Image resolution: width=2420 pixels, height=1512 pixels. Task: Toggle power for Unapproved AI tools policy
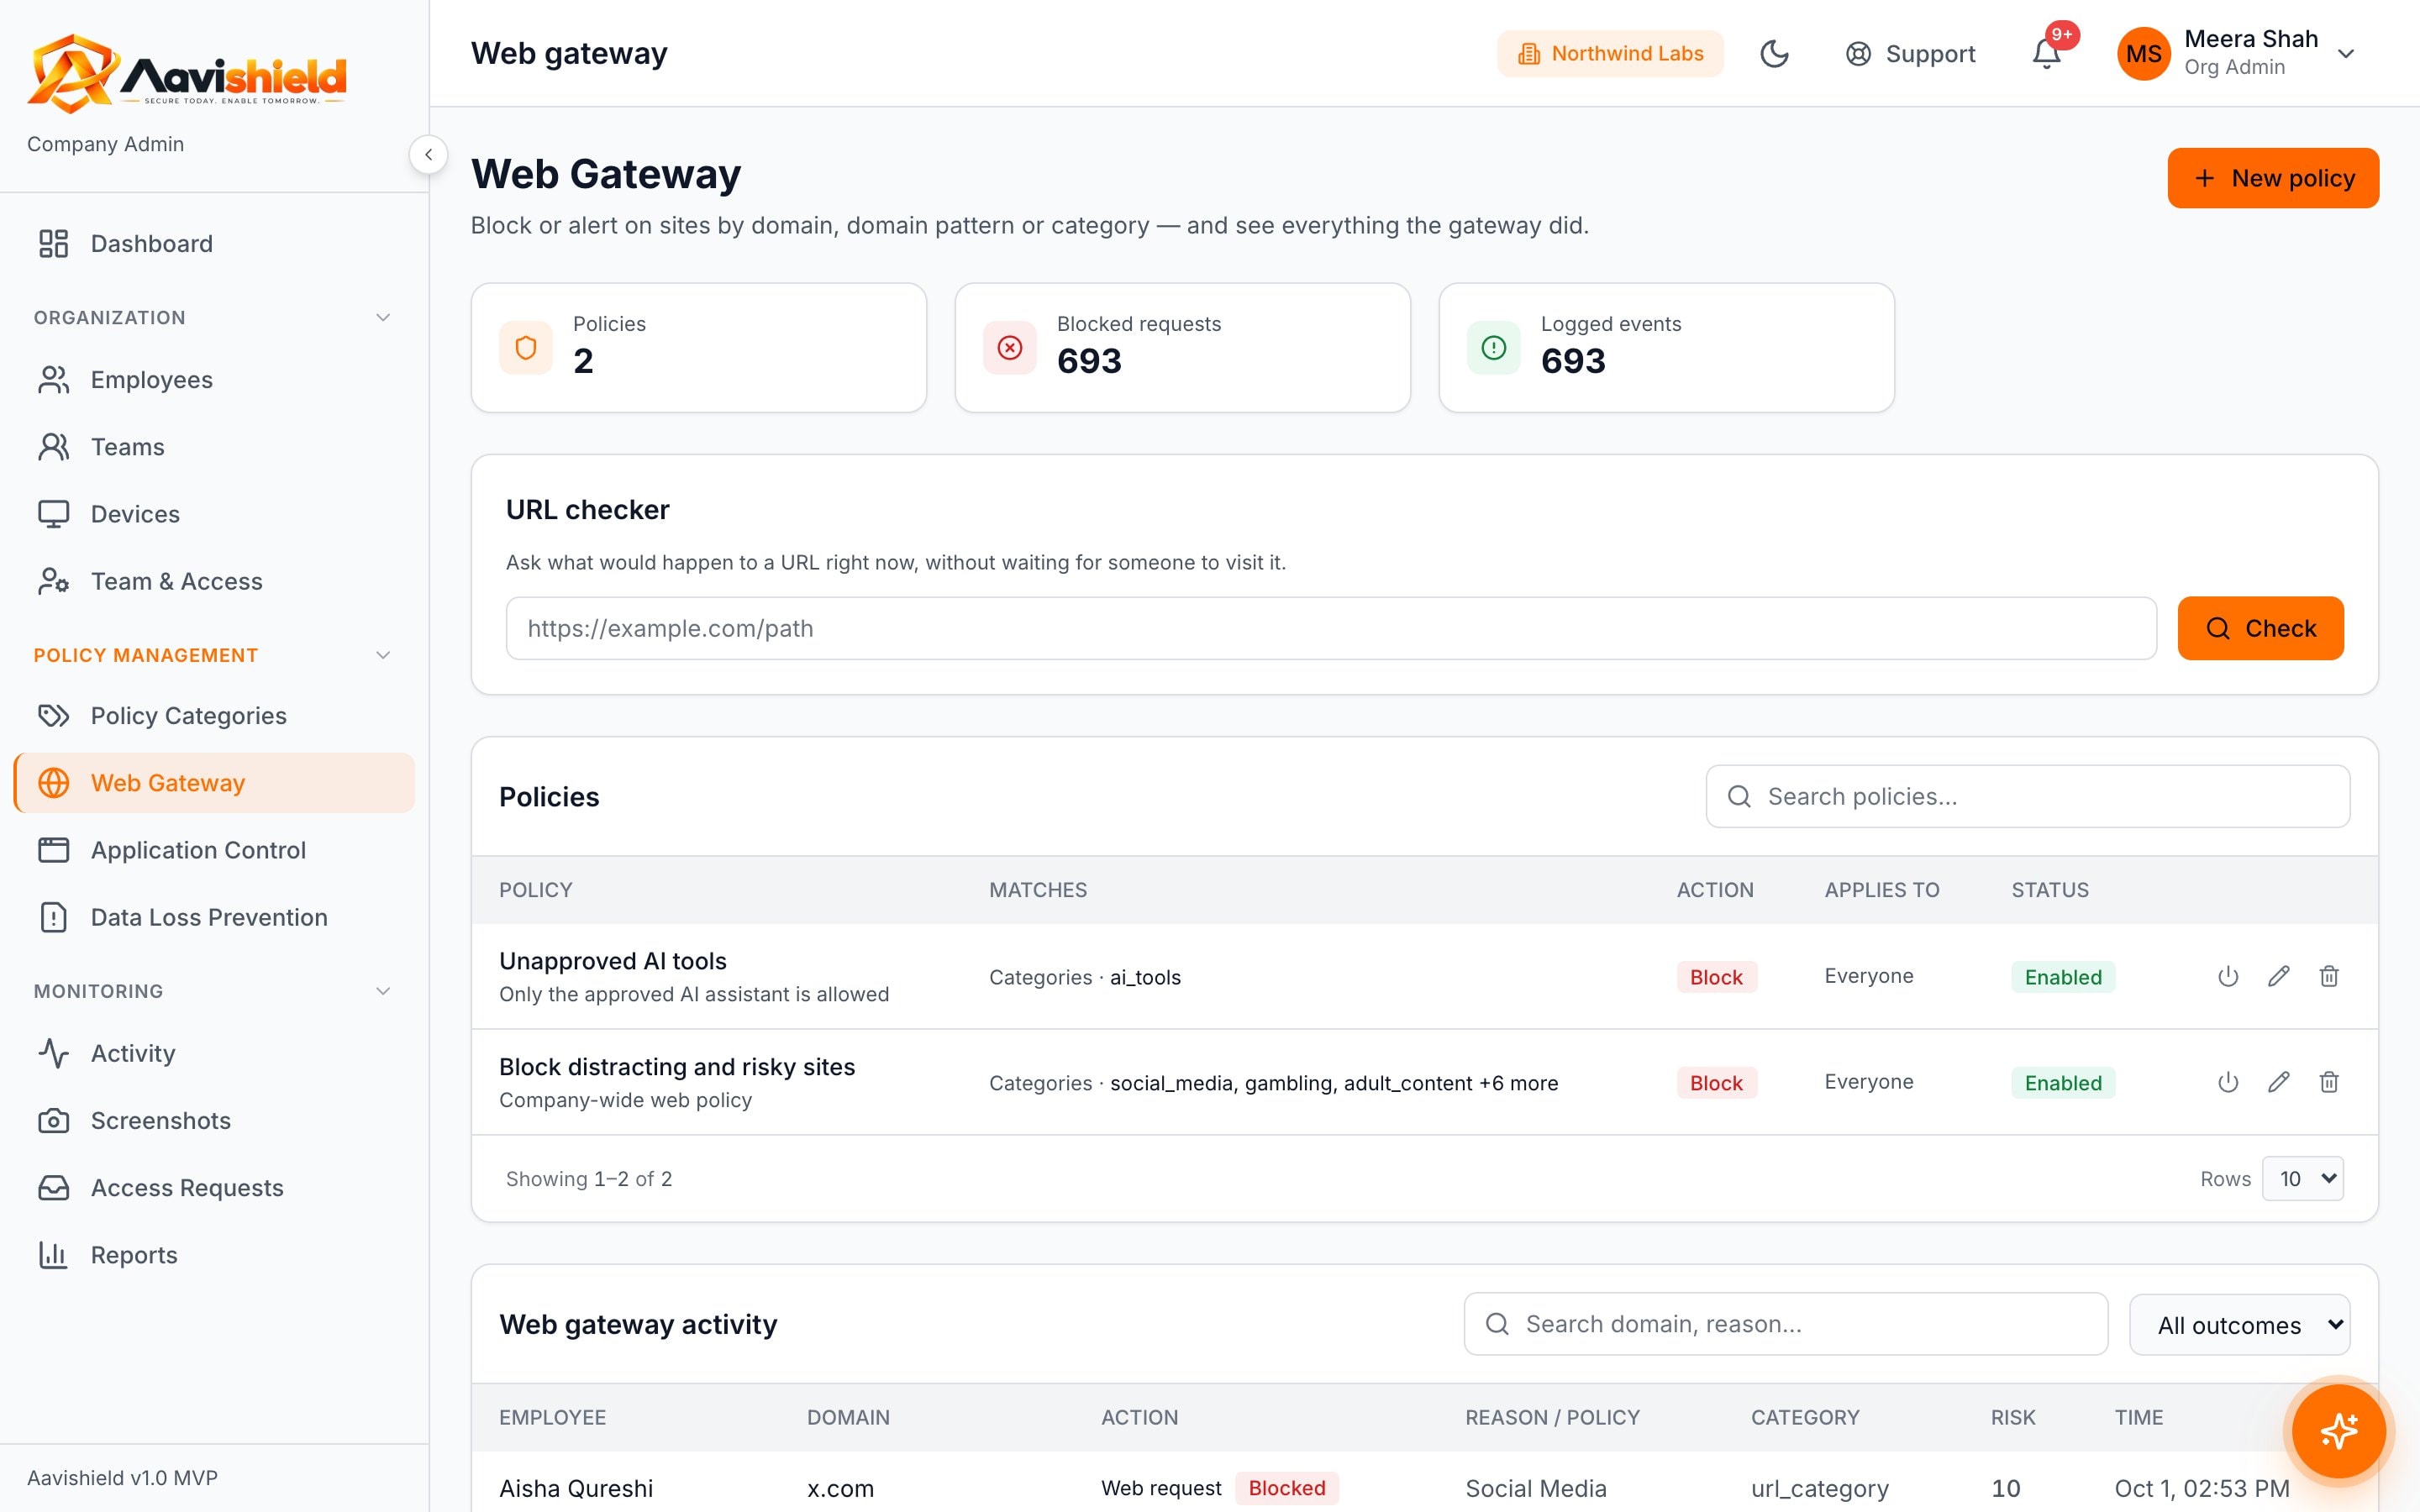pos(2228,976)
